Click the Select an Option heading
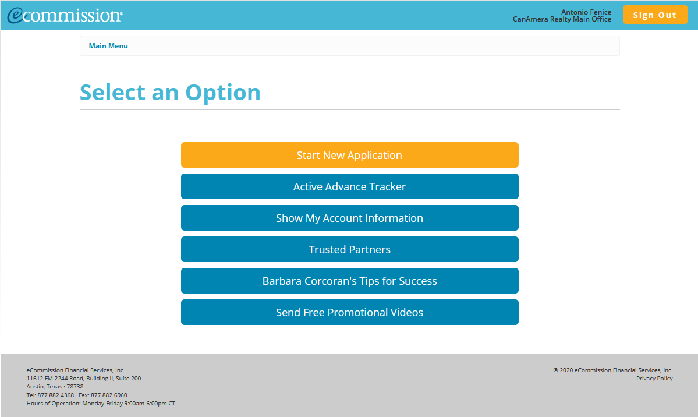 click(170, 92)
